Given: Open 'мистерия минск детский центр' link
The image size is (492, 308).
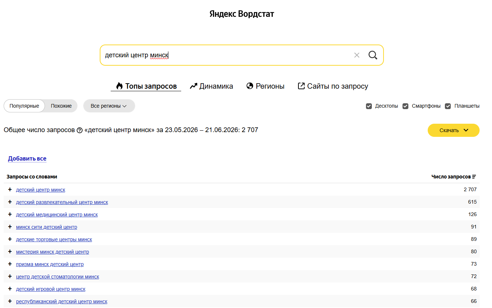Looking at the screenshot, I should [x=53, y=252].
